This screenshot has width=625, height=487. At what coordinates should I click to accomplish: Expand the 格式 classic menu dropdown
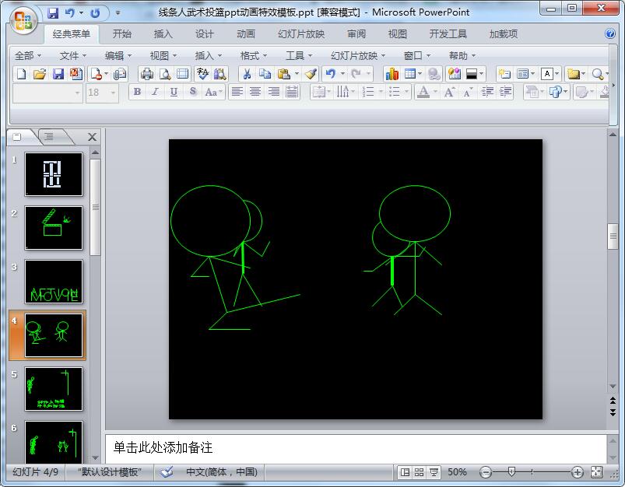[255, 55]
